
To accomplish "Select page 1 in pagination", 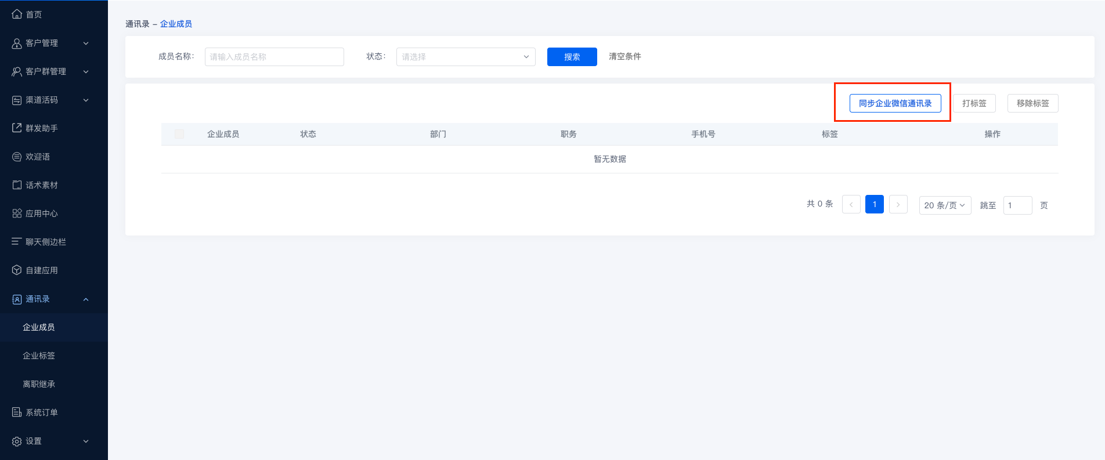I will point(875,204).
